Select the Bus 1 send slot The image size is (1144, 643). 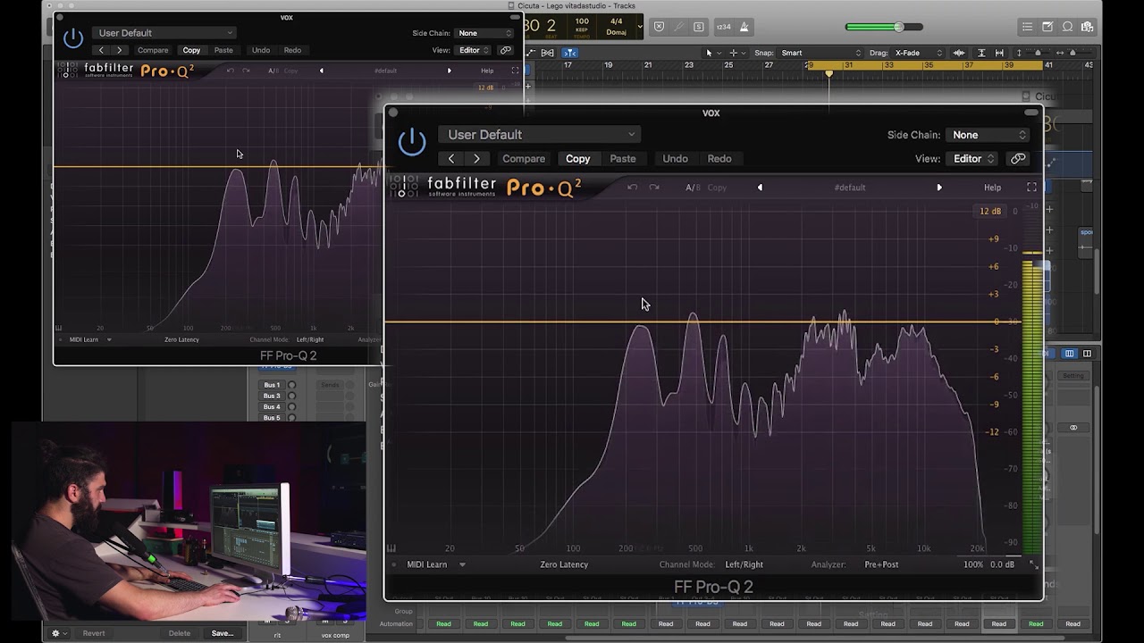(x=272, y=385)
